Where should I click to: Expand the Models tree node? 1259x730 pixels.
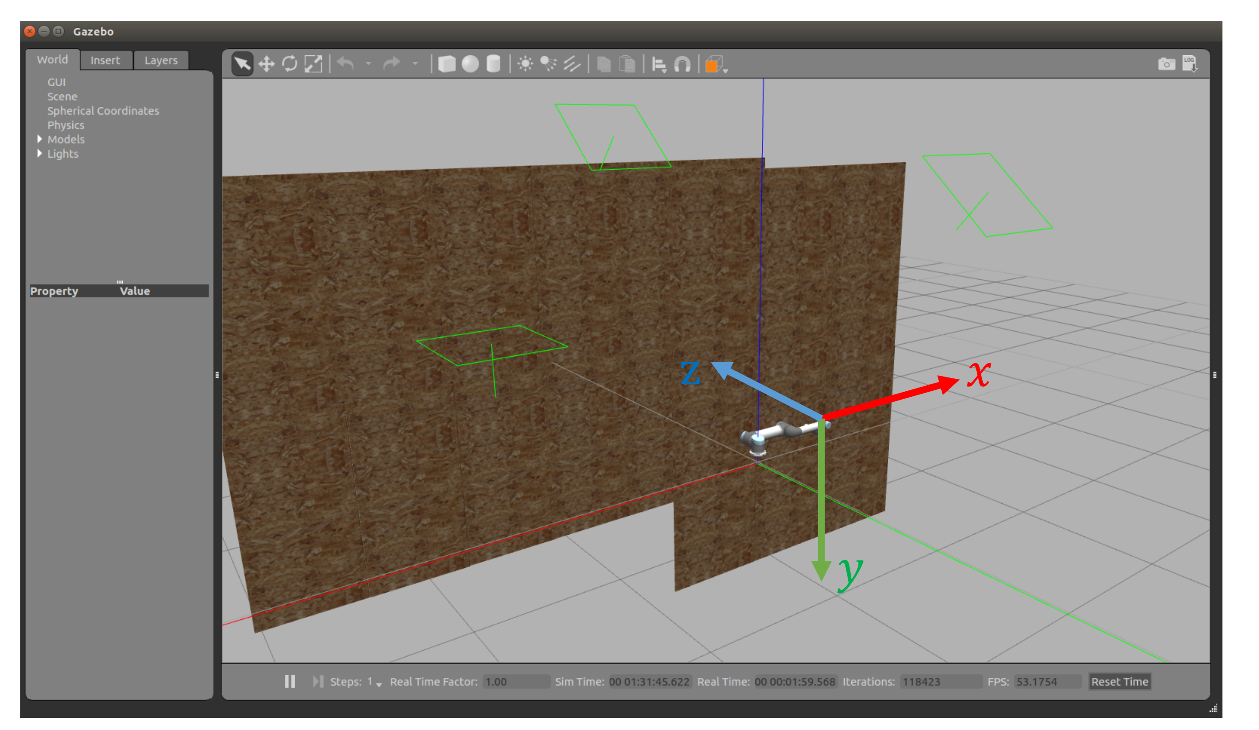40,139
